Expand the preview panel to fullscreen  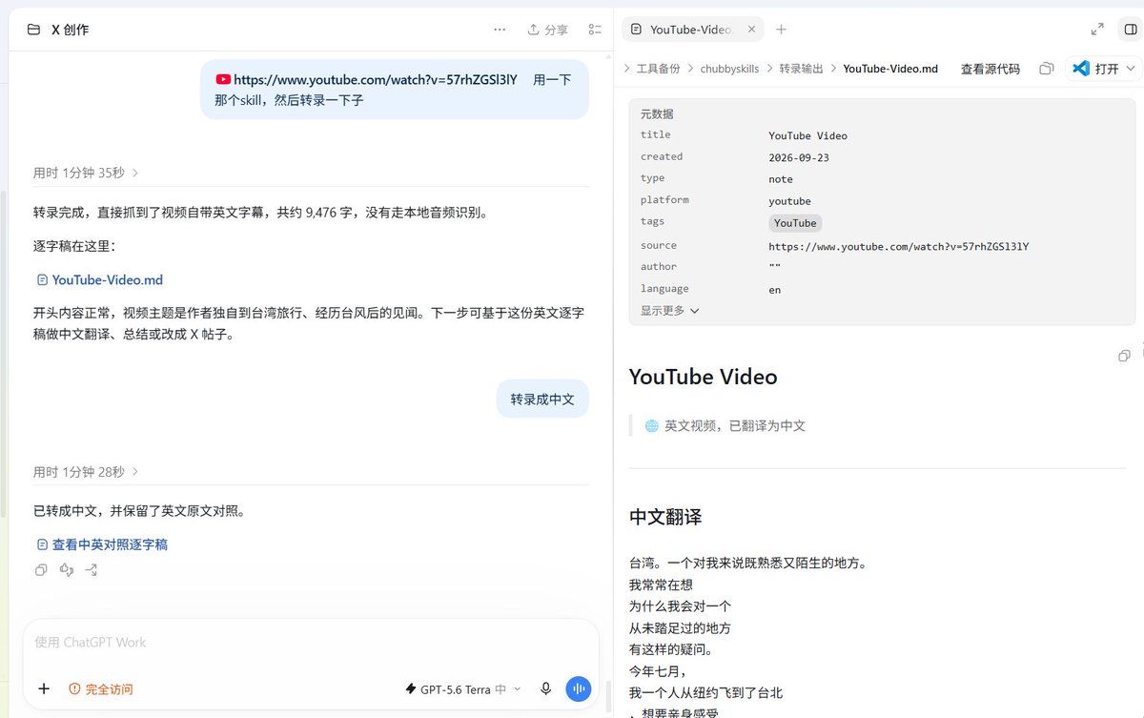click(1097, 30)
